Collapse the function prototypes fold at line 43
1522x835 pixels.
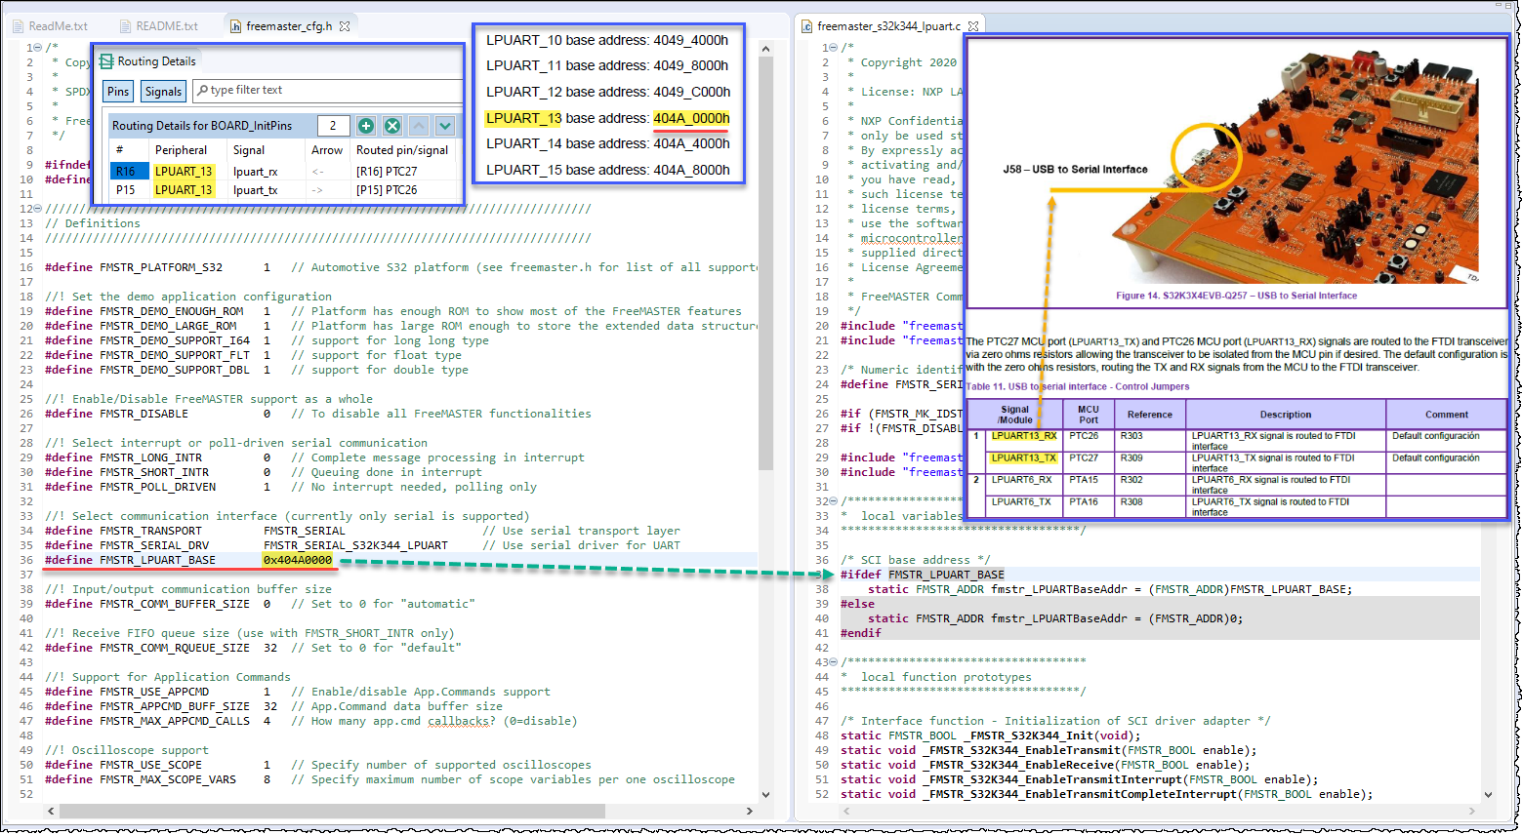(x=831, y=661)
